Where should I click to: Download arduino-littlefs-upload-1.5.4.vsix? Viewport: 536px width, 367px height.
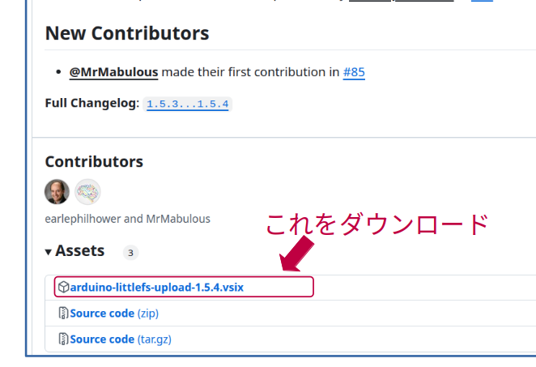coord(156,288)
